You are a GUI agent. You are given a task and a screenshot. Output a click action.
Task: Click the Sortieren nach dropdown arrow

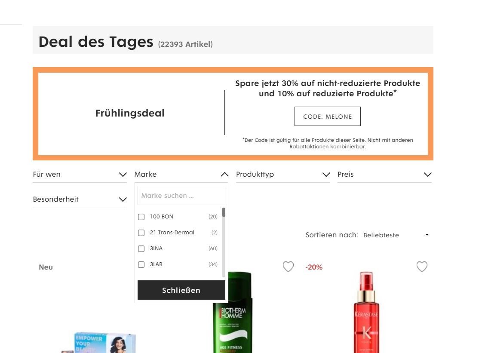tap(427, 235)
